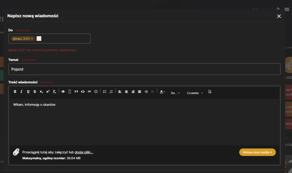Viewport: 292px width, 173px height.
Task: Insert a bulleted list
Action: [105, 92]
